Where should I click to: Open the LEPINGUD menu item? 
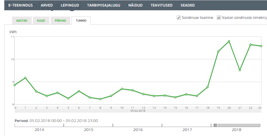tap(70, 5)
